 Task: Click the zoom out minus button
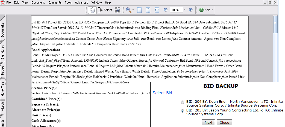pos(165,10)
